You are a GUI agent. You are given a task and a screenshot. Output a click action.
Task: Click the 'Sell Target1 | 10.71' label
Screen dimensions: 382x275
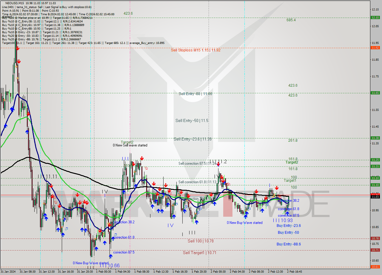tap(200, 253)
